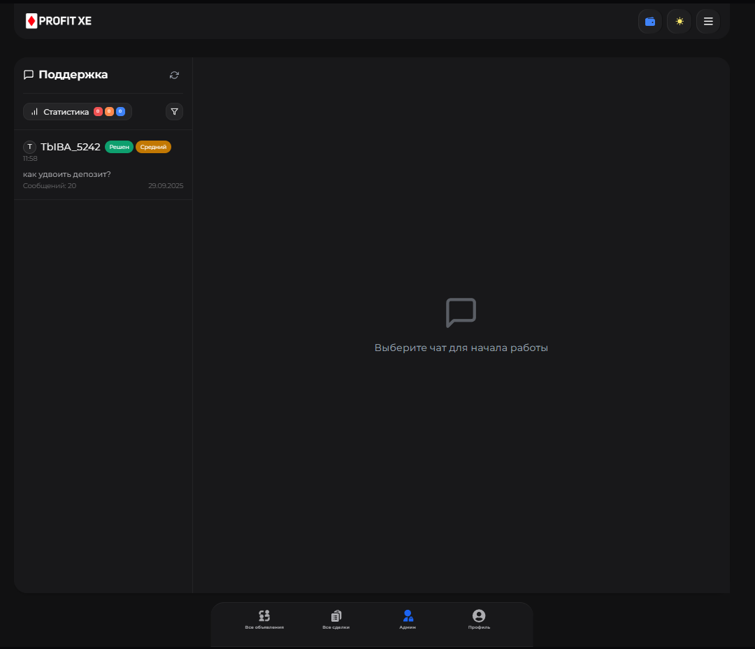This screenshot has width=755, height=649.
Task: Click the green Решен status badge
Action: (119, 147)
